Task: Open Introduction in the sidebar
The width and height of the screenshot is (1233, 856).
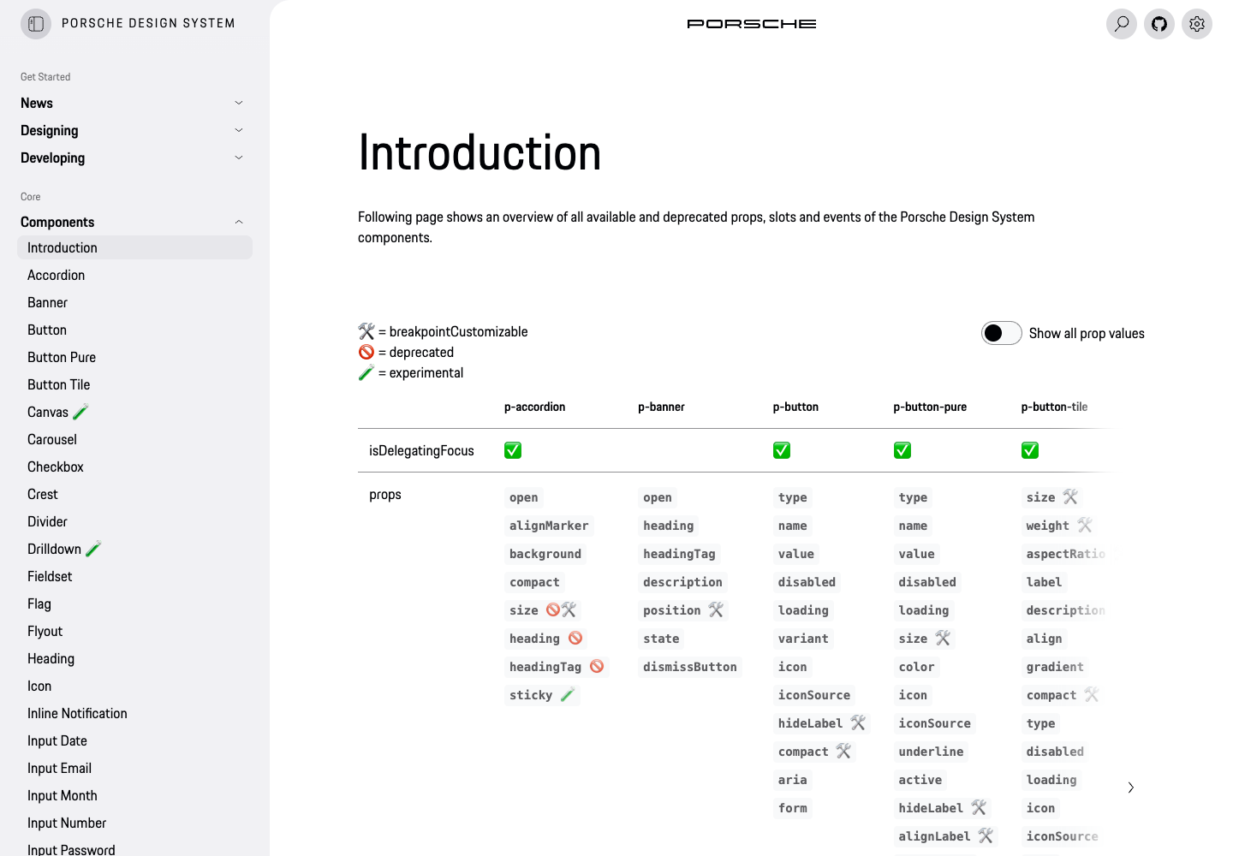Action: click(x=134, y=247)
